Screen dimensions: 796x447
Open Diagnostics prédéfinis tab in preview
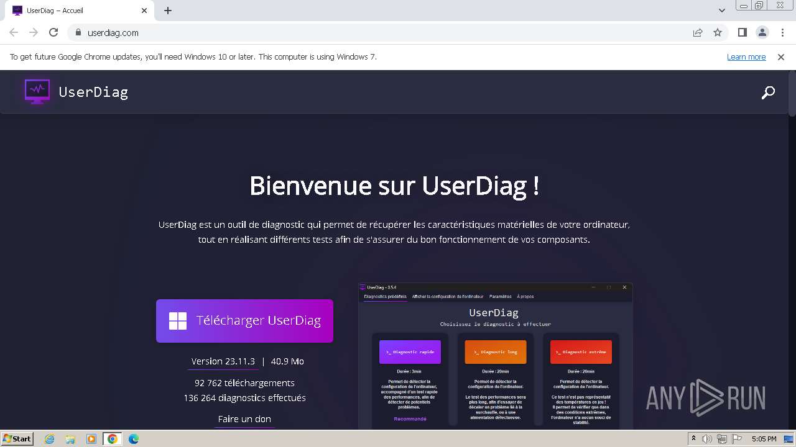[x=385, y=297]
